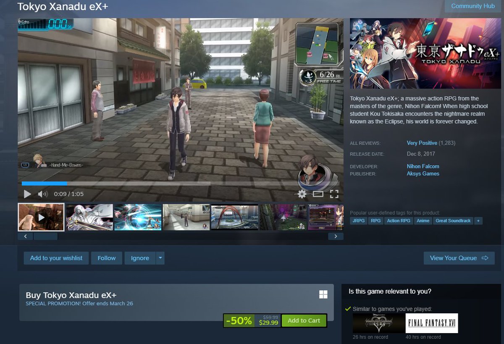Select the dark purple dungeon thumbnail
The width and height of the screenshot is (504, 344).
[x=283, y=217]
